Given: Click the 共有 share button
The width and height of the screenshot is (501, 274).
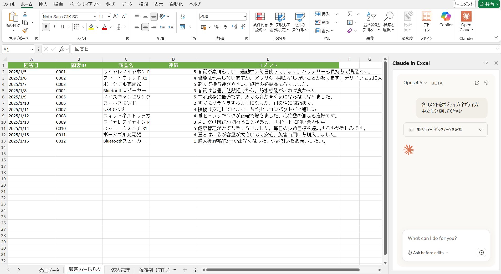Looking at the screenshot, I should point(489,4).
